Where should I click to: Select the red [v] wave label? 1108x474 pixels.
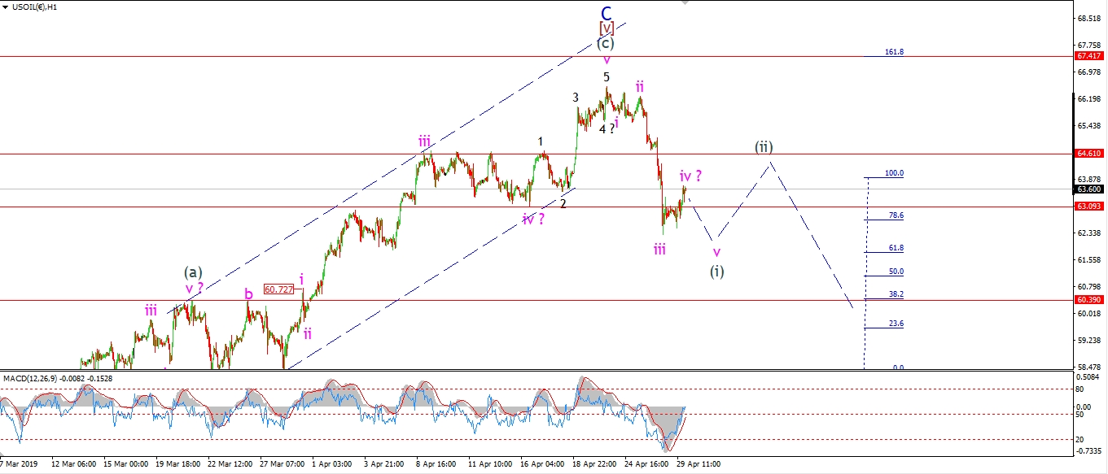click(x=607, y=28)
